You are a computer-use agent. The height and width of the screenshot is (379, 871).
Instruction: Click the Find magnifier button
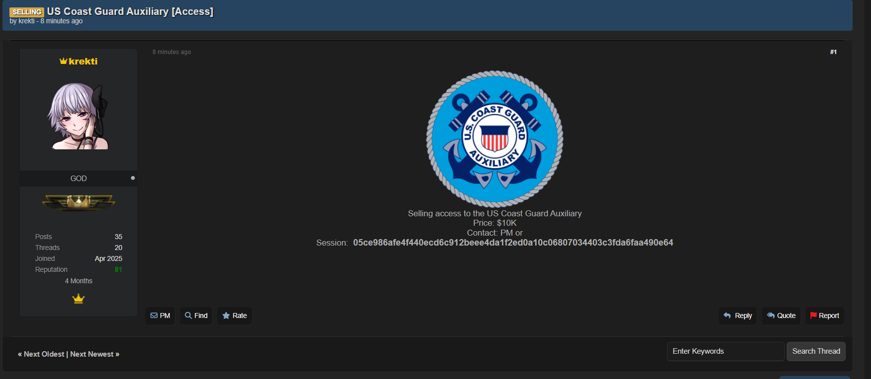196,316
